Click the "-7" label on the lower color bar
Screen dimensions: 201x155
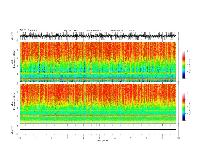coord(187,120)
